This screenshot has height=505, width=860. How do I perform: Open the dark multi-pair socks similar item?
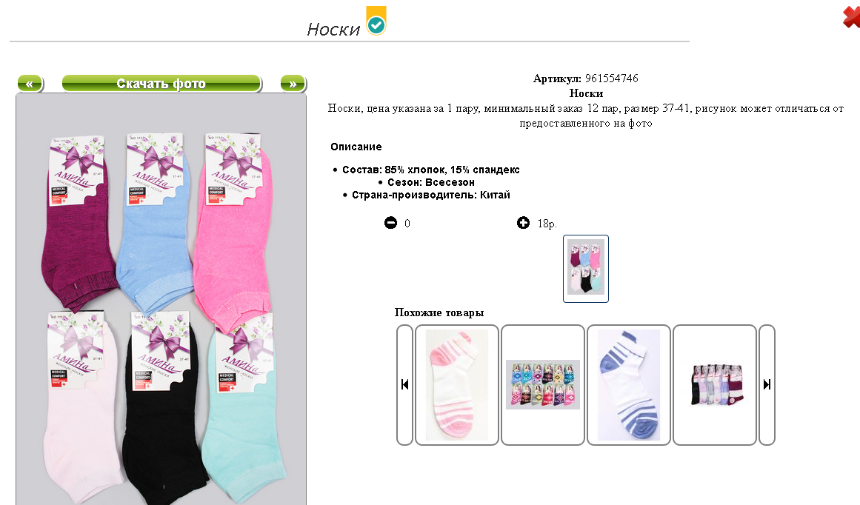[715, 384]
